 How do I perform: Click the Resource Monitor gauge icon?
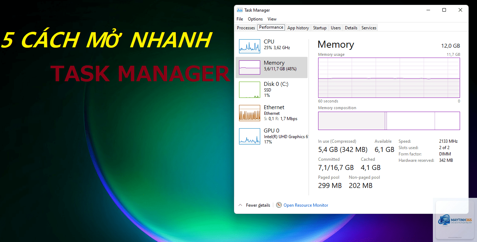point(279,205)
